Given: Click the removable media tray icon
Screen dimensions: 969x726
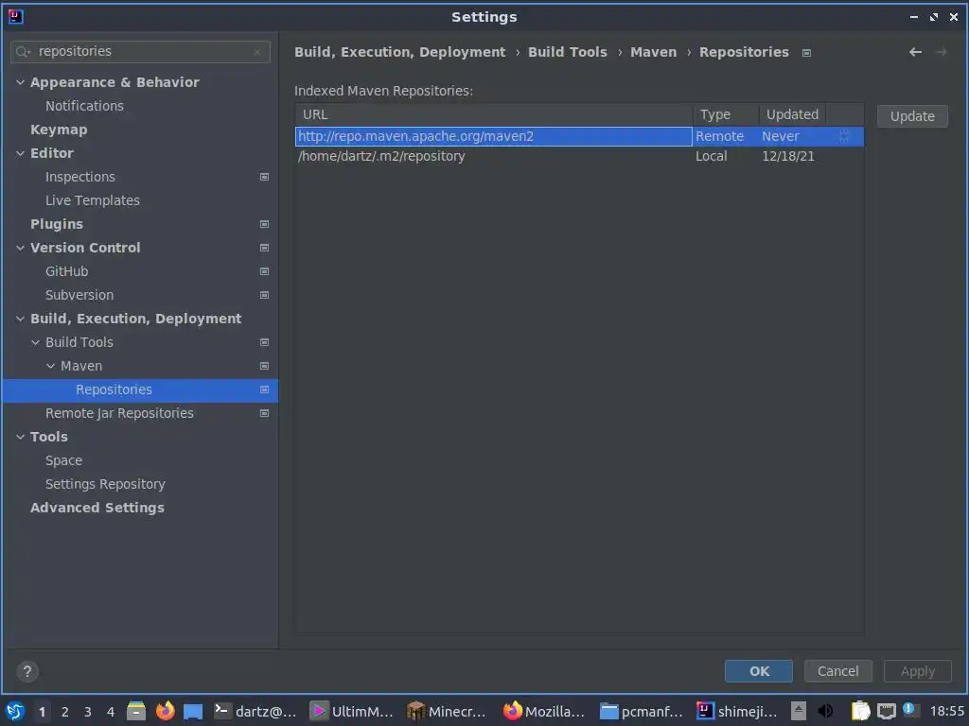Looking at the screenshot, I should (x=799, y=711).
